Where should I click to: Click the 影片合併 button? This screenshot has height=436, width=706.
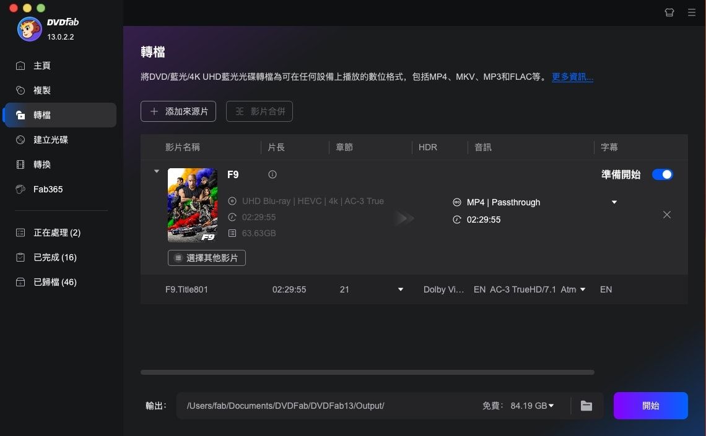coord(259,111)
